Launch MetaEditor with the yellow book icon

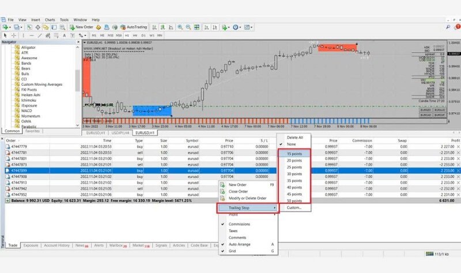[x=99, y=27]
